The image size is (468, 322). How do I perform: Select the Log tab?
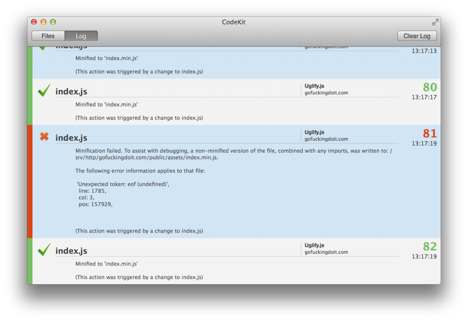click(x=81, y=36)
